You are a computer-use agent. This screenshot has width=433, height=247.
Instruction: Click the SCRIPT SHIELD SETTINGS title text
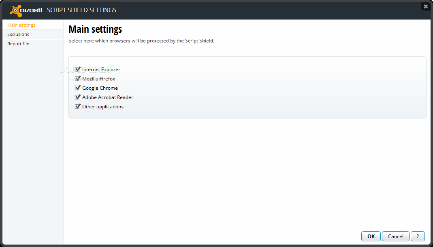[81, 10]
